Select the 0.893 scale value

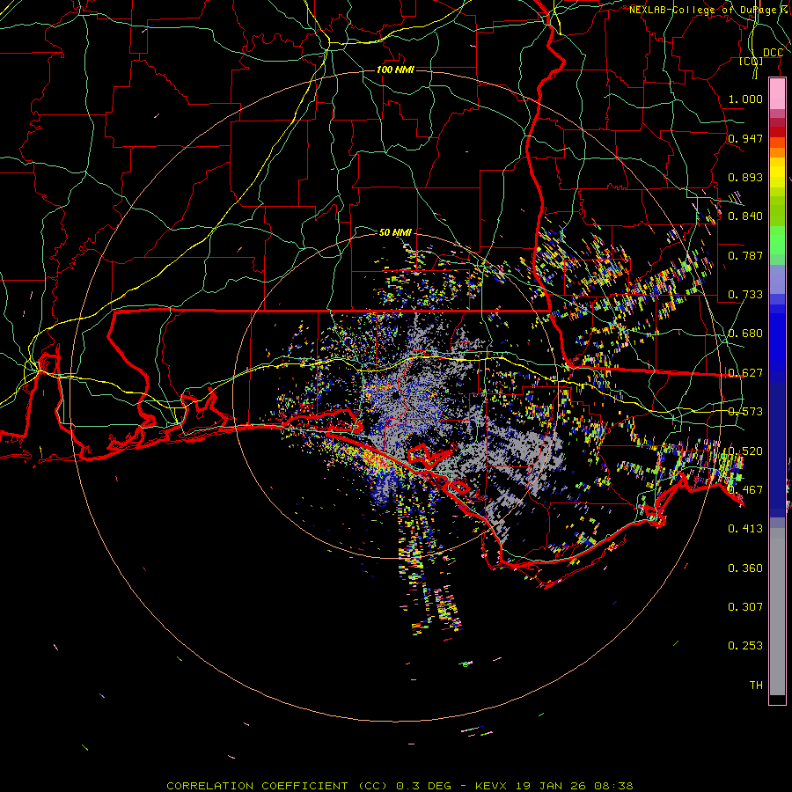[x=745, y=177]
